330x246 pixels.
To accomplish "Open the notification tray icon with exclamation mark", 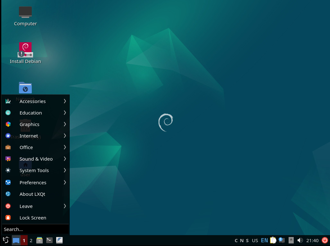I will (x=282, y=240).
